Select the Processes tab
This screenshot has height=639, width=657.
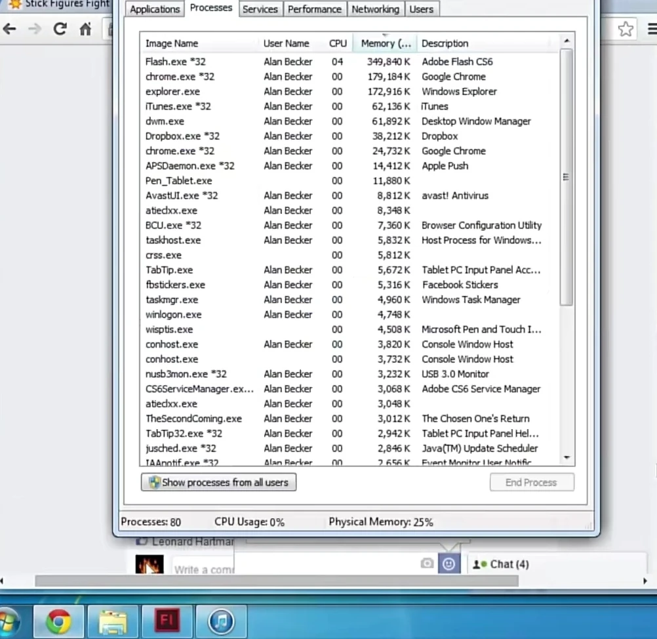point(211,8)
